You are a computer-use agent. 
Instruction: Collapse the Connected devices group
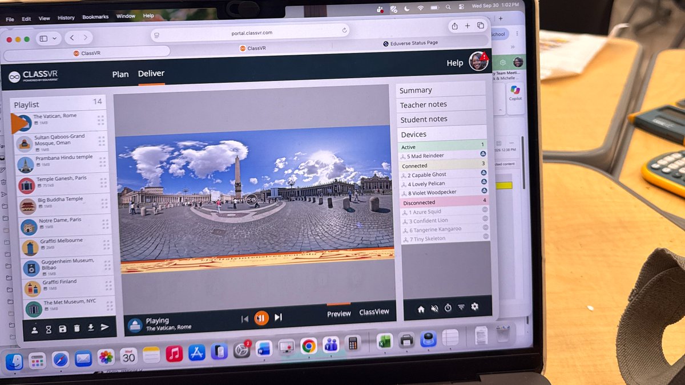click(444, 165)
